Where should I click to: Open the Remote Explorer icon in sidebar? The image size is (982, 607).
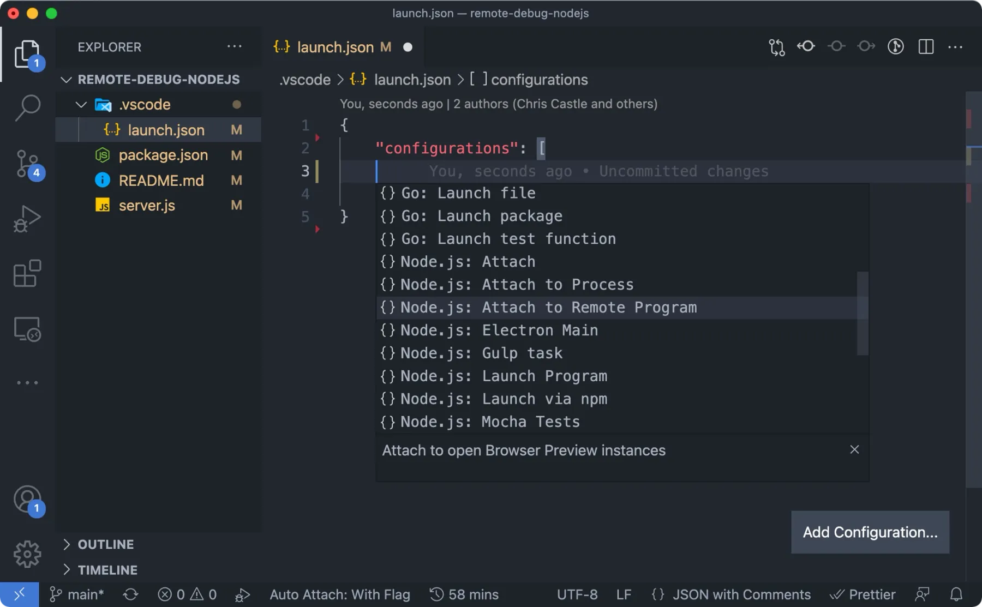click(27, 329)
